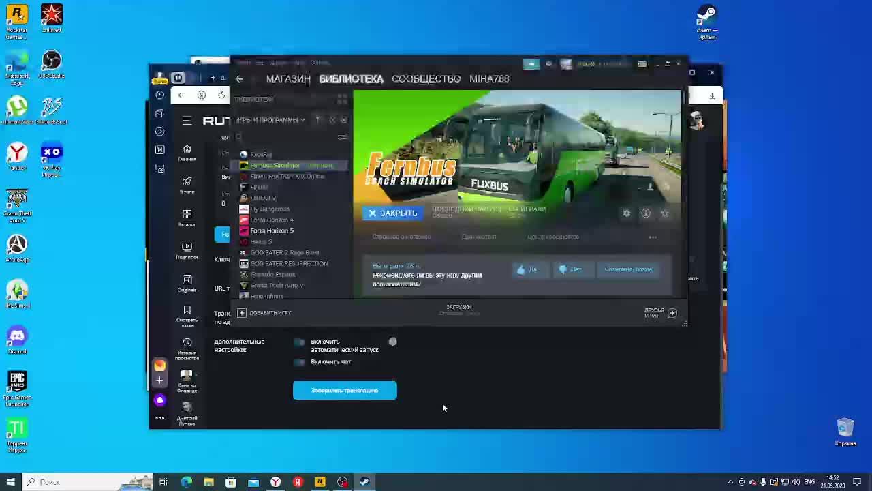Image resolution: width=872 pixels, height=491 pixels.
Task: Open Discord desktop shortcut
Action: (x=17, y=339)
